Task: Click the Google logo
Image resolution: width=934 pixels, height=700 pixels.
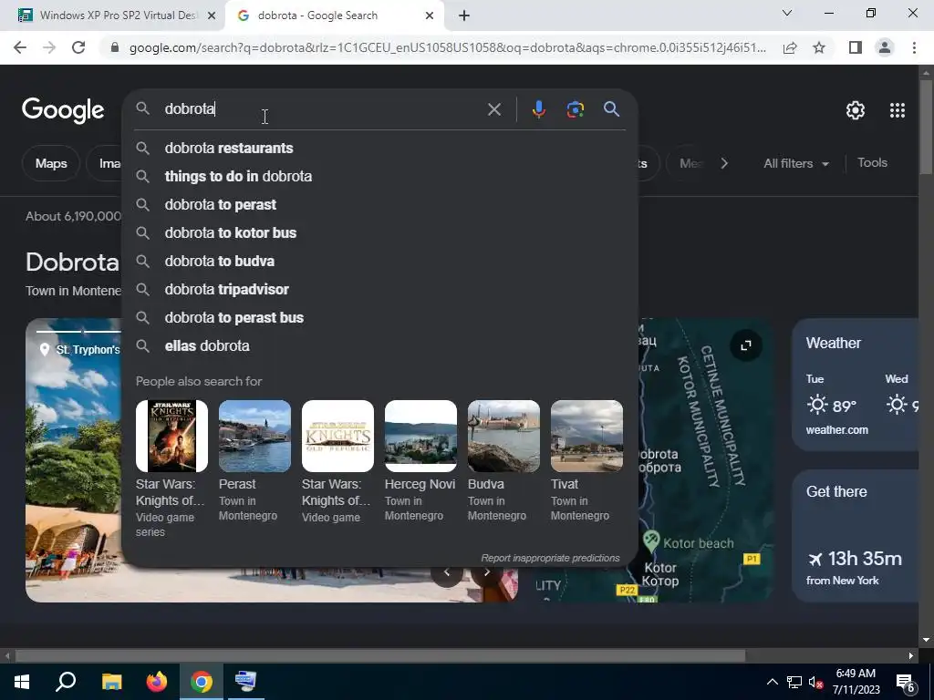Action: [63, 110]
